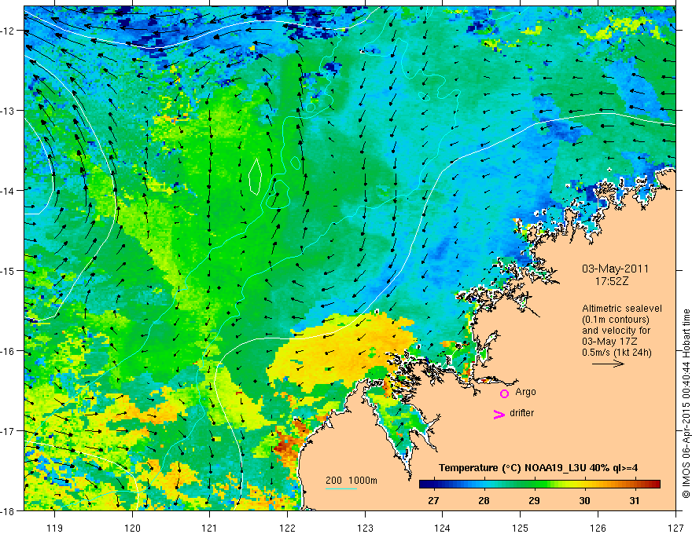Click colorbar tick label 29
Screen dimensions: 692x534
[534, 500]
